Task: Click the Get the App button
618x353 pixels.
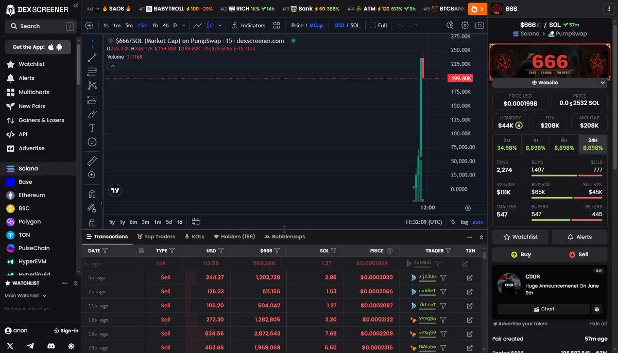Action: 38,47
